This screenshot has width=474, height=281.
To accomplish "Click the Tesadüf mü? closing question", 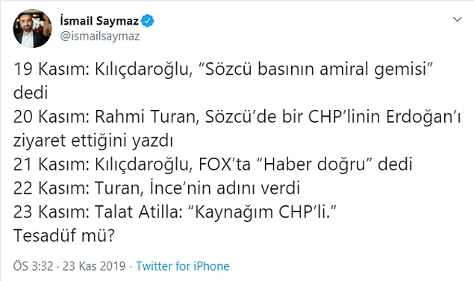I will (x=64, y=235).
